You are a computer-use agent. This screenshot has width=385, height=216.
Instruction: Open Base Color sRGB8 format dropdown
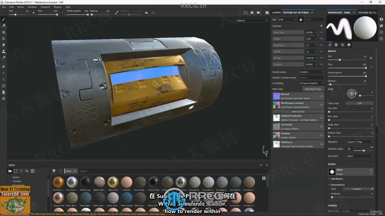click(x=311, y=32)
